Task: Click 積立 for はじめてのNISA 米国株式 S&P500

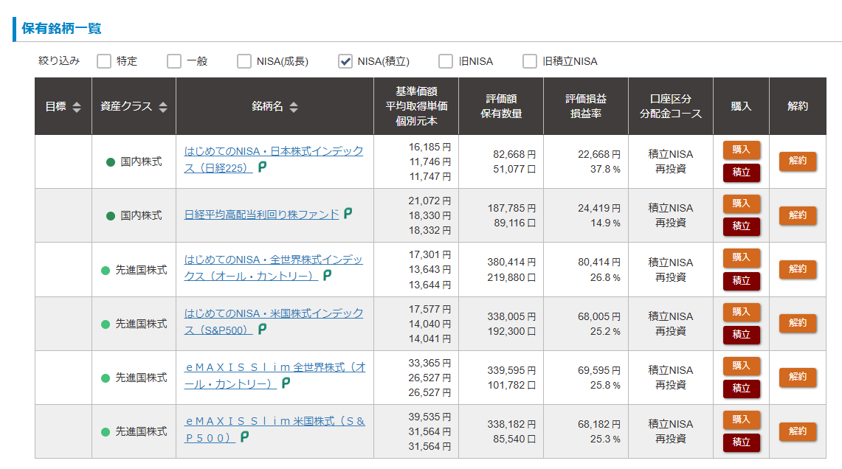Action: tap(741, 334)
